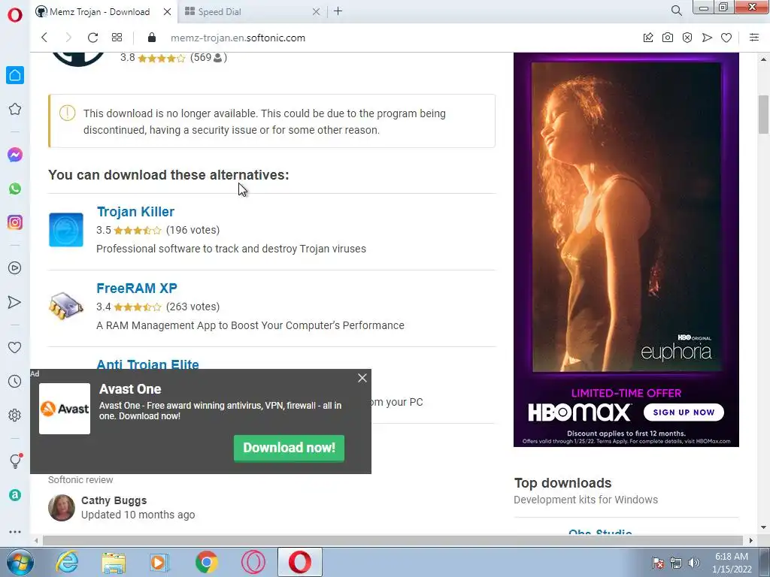
Task: Open WhatsApp in the Opera sidebar
Action: click(x=15, y=189)
